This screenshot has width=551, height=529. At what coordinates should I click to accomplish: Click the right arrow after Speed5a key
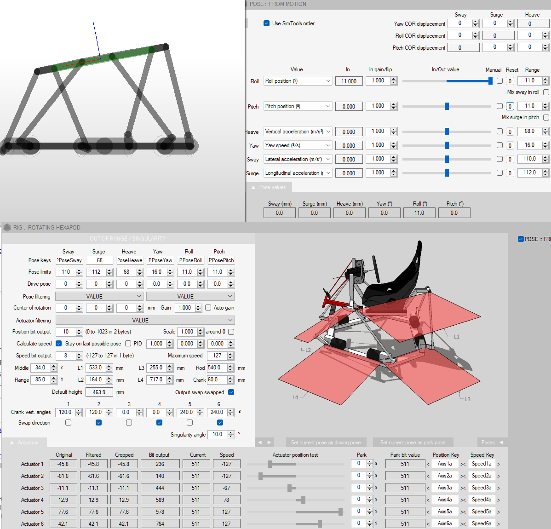(x=499, y=512)
